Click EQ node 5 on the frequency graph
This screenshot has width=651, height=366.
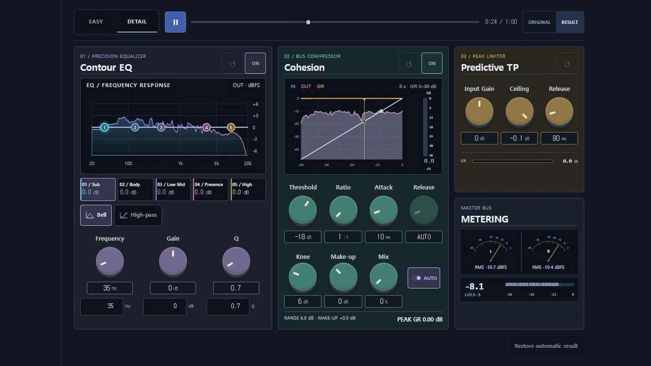coord(231,128)
